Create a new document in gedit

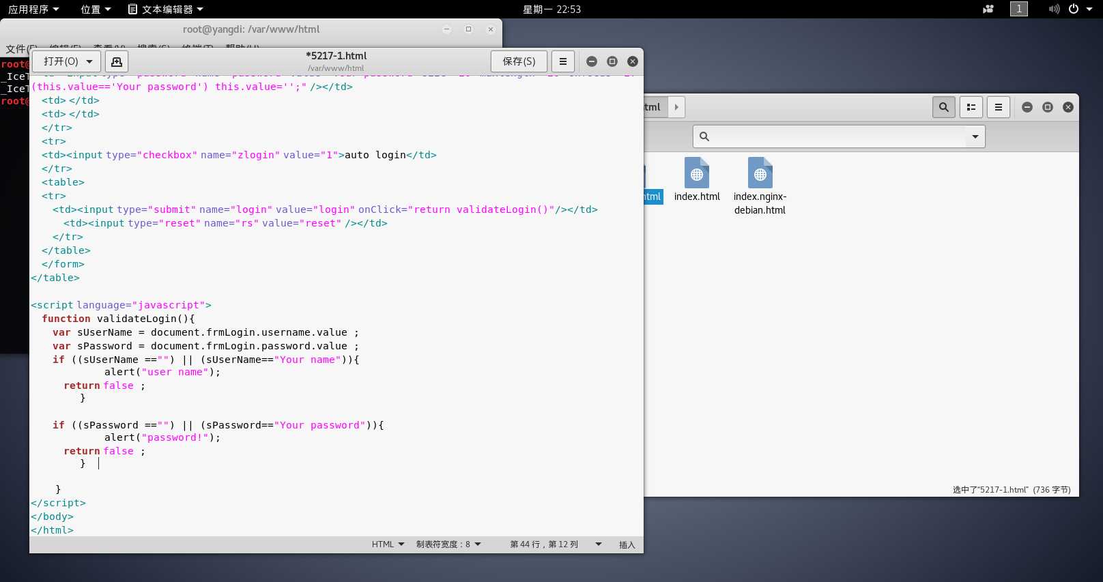(x=117, y=61)
